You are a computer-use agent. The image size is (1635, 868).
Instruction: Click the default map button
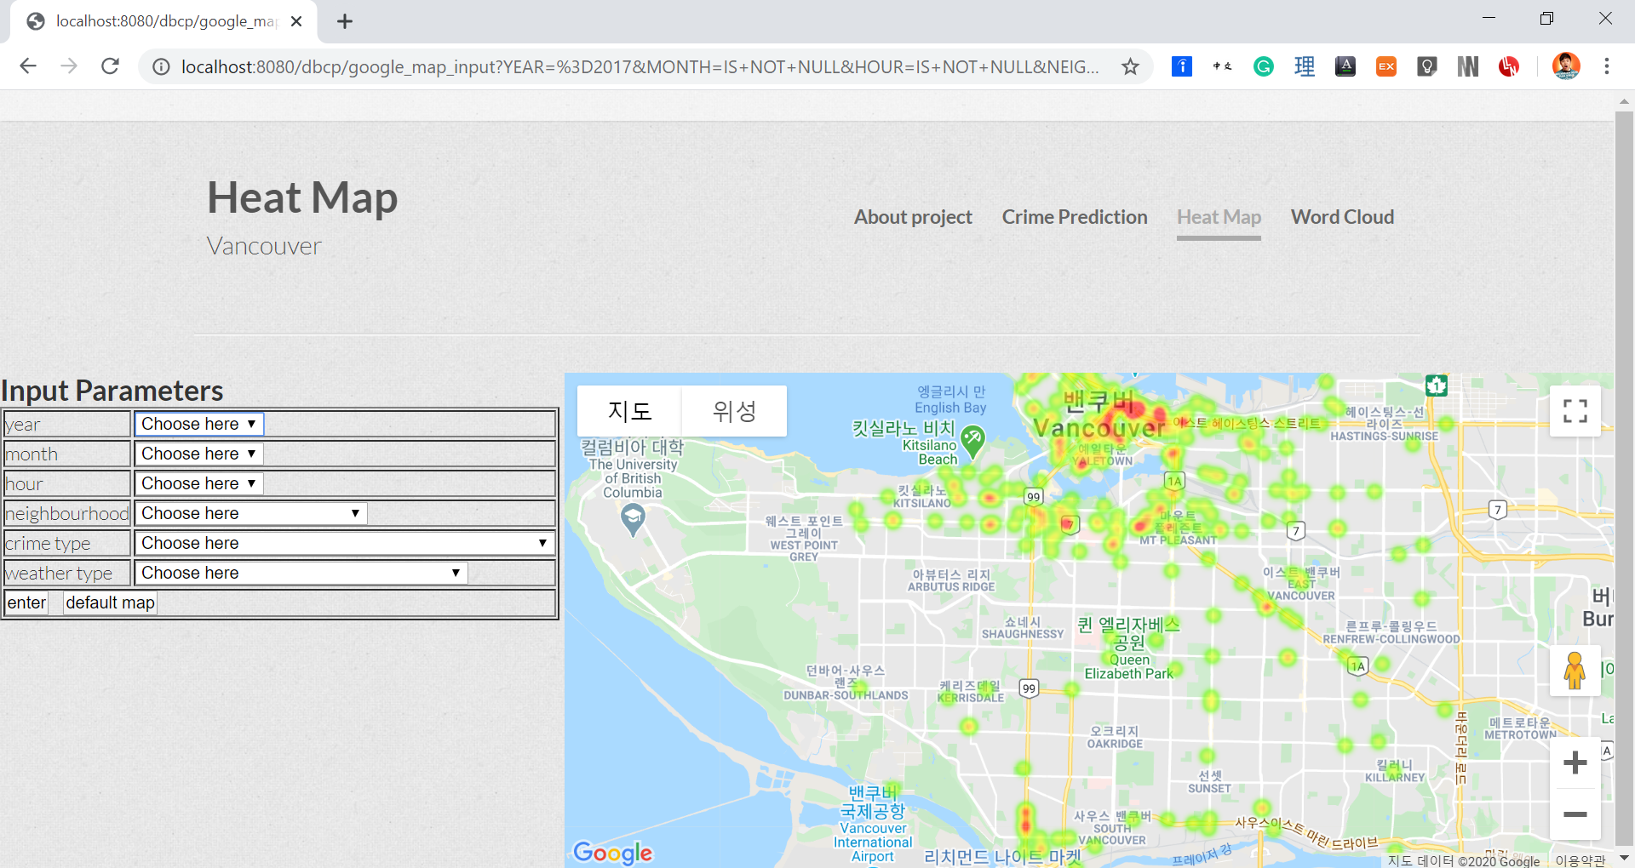[x=109, y=602]
